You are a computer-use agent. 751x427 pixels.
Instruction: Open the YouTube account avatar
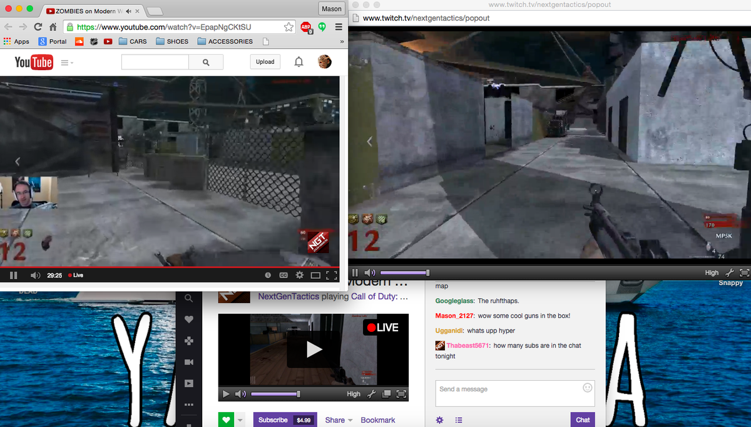325,62
